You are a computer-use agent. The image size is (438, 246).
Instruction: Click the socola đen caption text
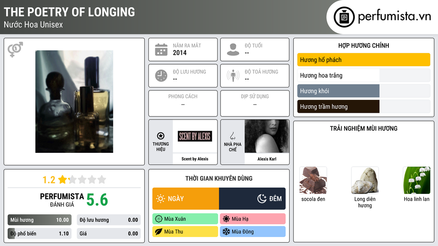[x=313, y=199]
